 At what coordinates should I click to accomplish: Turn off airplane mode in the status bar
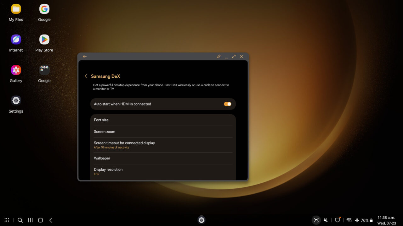357,220
